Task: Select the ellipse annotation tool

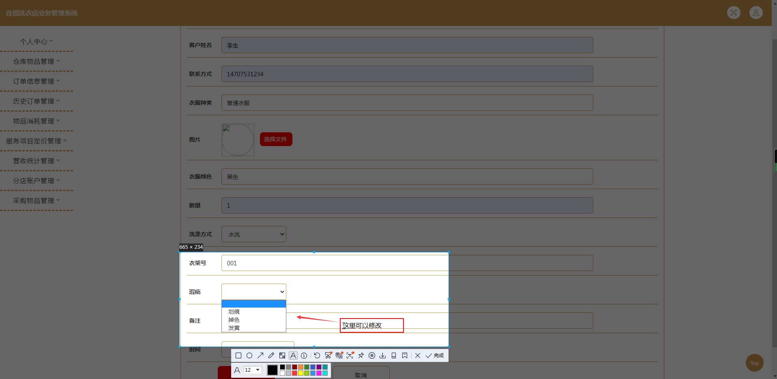Action: (249, 355)
